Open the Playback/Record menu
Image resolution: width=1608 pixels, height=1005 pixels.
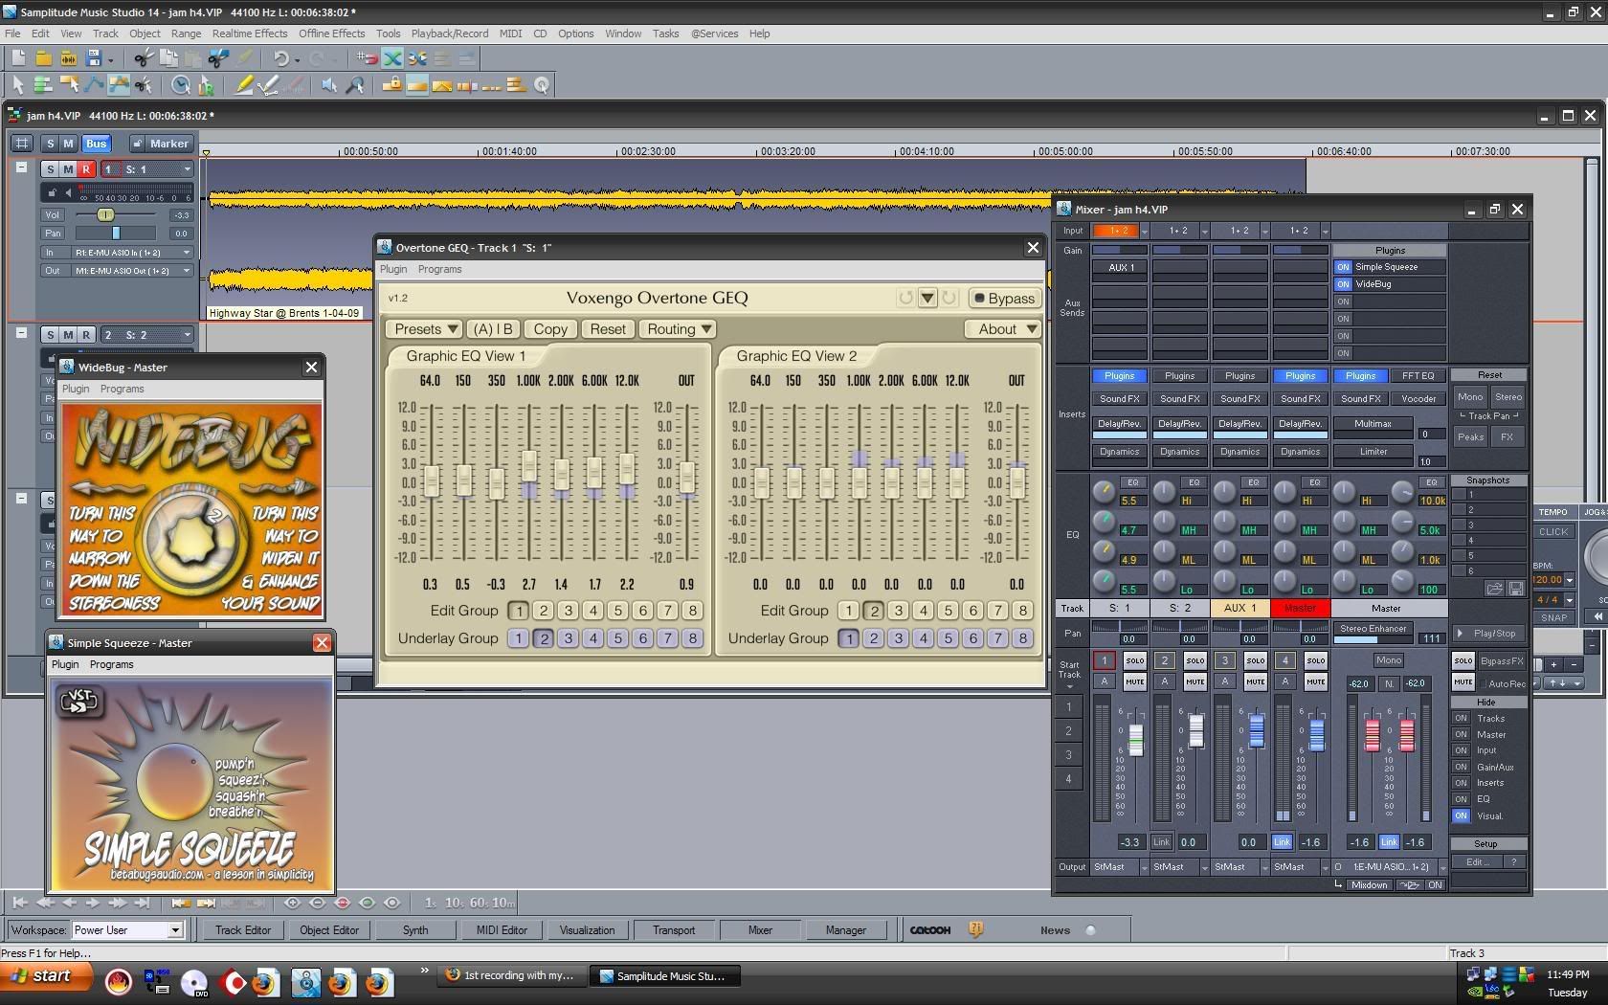tap(450, 33)
